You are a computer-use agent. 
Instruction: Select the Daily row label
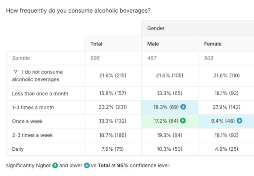pos(18,149)
